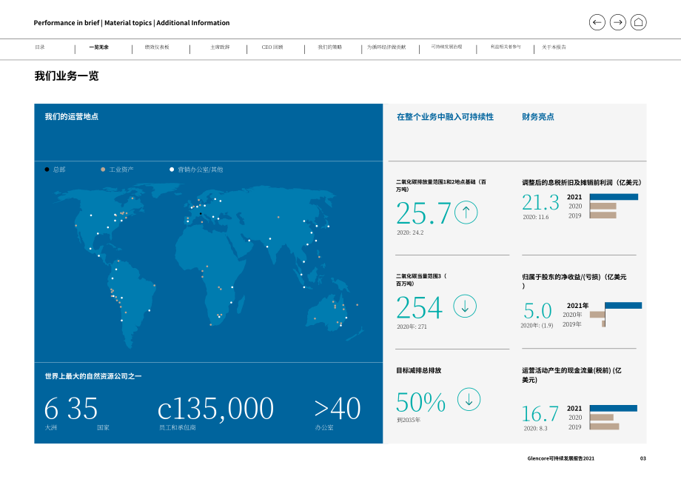The image size is (681, 482).
Task: Go to the previous page arrow
Action: (x=597, y=22)
